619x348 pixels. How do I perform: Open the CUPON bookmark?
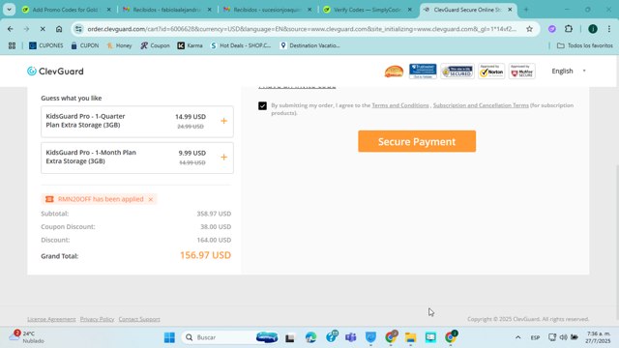pos(85,45)
